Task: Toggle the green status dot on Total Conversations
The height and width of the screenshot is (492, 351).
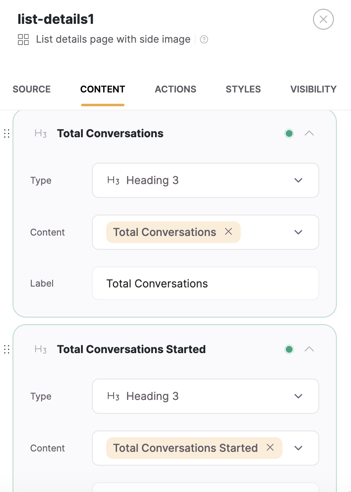Action: (x=289, y=133)
